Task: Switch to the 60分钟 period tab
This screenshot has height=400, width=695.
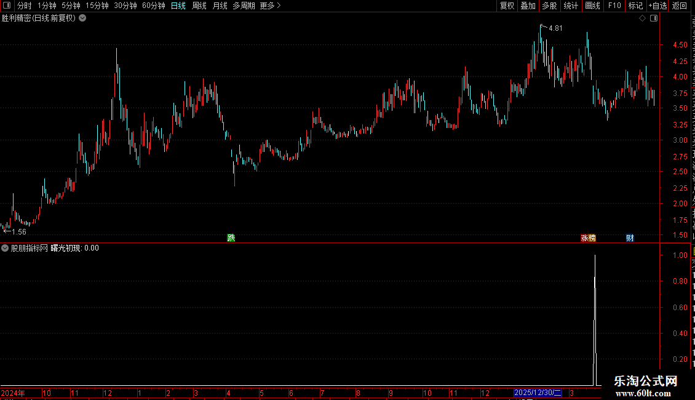Action: [x=153, y=6]
